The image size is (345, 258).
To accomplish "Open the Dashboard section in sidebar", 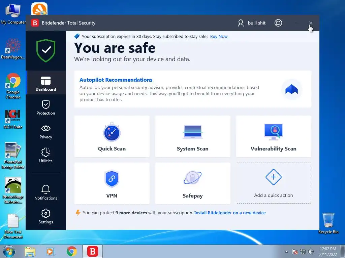I will tap(46, 83).
